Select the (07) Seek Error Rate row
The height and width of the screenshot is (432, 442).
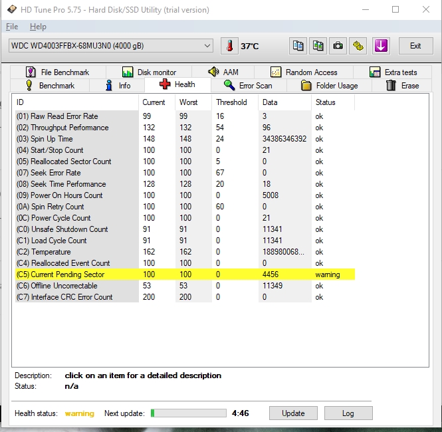(x=185, y=172)
